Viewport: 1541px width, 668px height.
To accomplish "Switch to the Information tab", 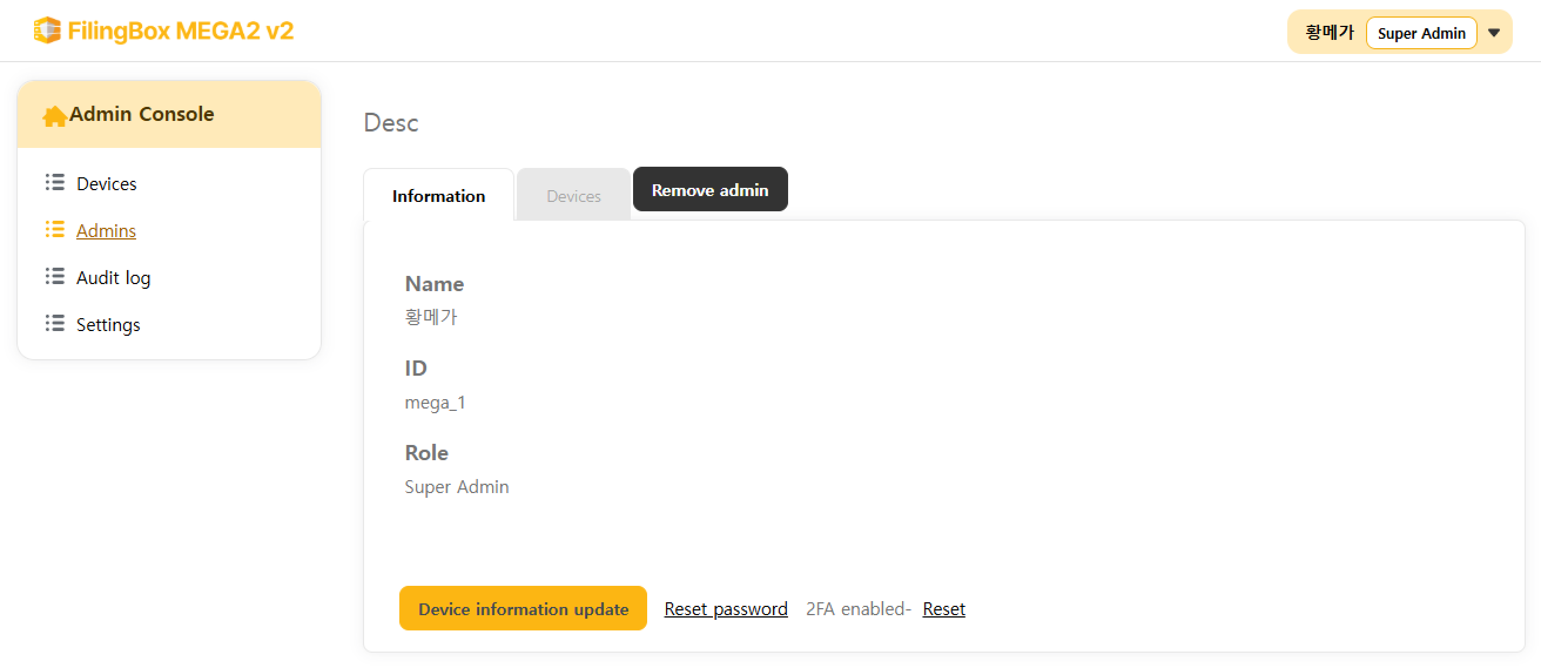I will point(439,195).
